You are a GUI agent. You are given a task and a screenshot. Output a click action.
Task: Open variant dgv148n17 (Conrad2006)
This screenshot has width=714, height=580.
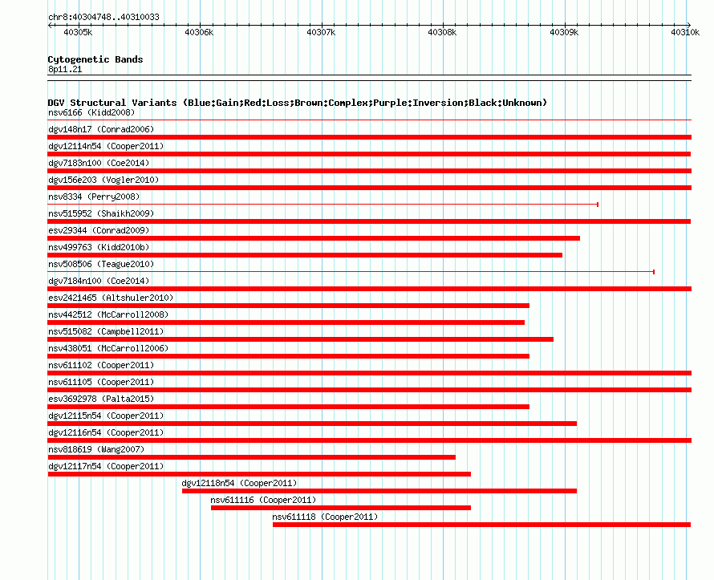101,129
